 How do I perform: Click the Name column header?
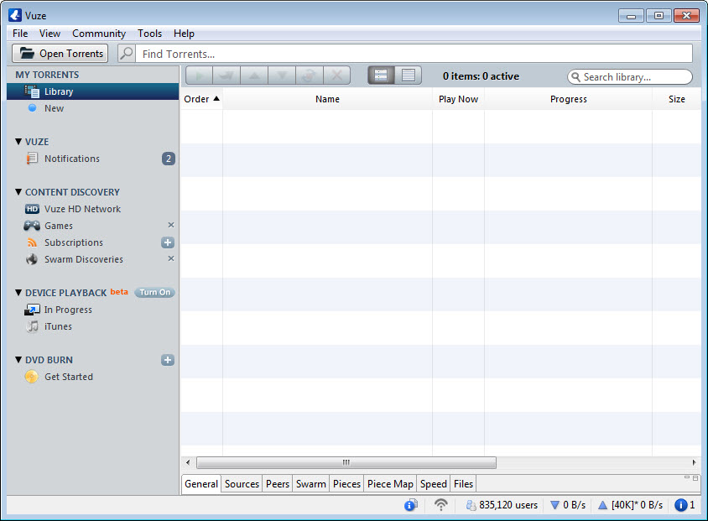coord(327,99)
